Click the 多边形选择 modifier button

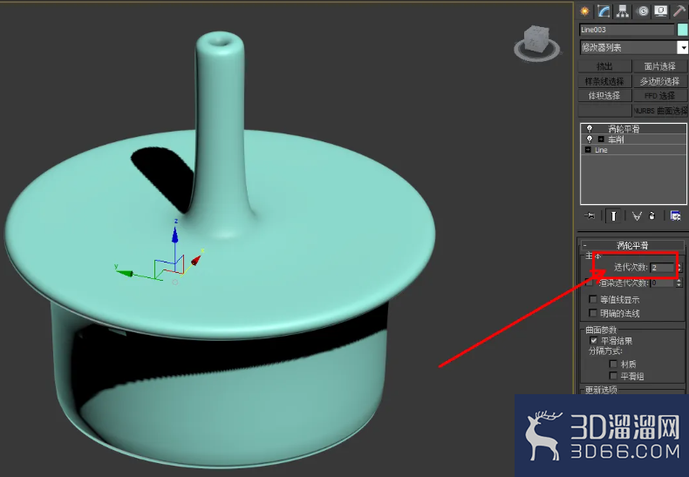click(x=660, y=81)
